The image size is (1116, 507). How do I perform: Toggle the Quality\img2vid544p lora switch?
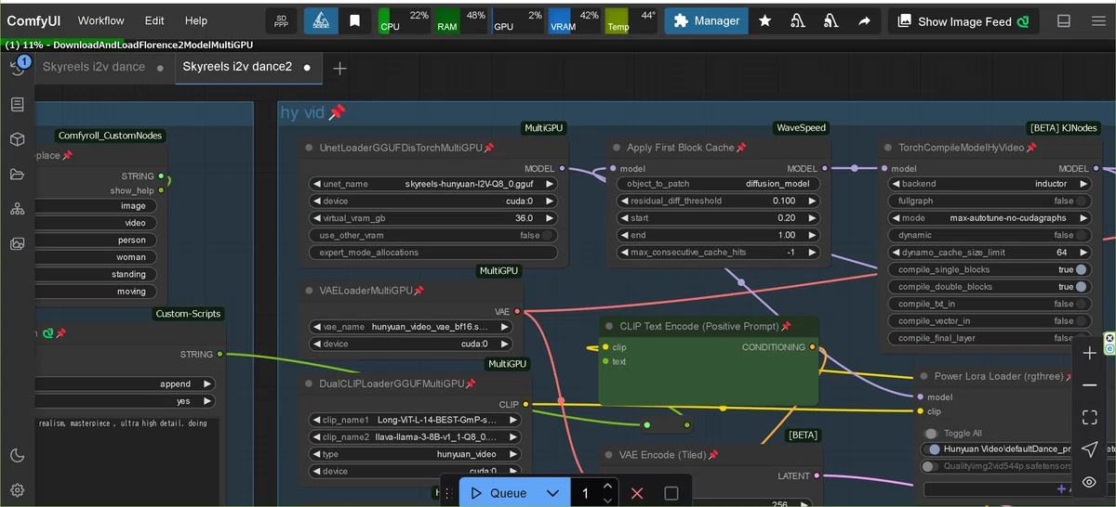click(x=930, y=467)
